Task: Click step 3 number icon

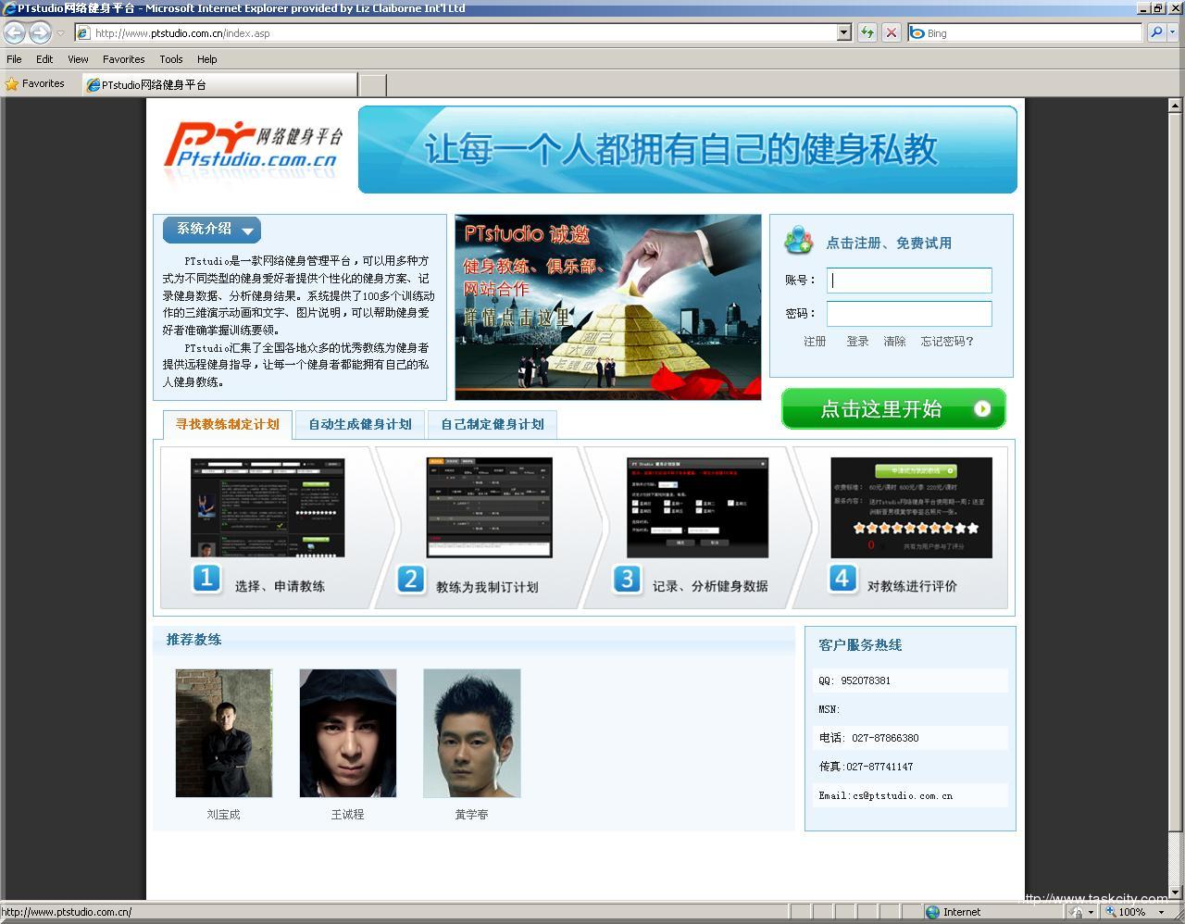Action: click(x=627, y=579)
